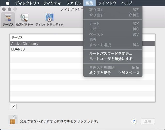Choose ルートパスワードを変更… menu item
Viewport: 165px width, 130px height.
pyautogui.click(x=113, y=54)
